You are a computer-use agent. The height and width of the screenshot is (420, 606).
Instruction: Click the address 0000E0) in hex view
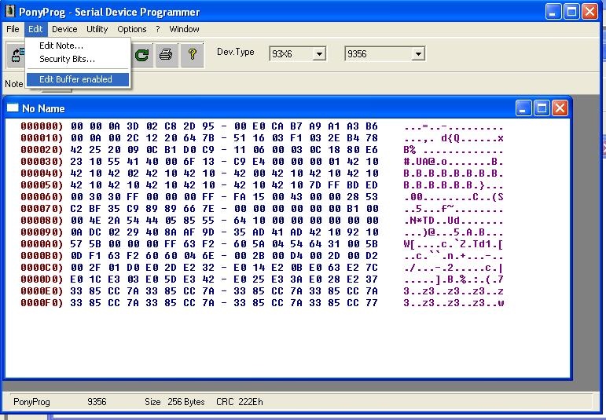[x=42, y=291]
